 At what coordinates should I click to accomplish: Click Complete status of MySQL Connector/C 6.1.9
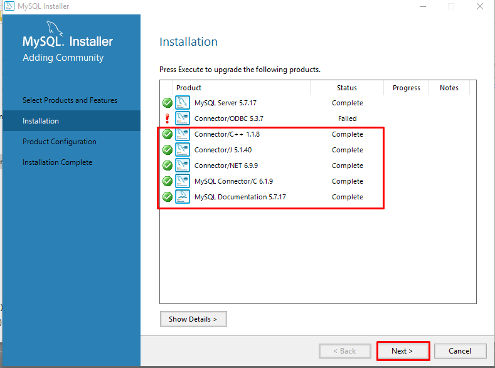348,181
